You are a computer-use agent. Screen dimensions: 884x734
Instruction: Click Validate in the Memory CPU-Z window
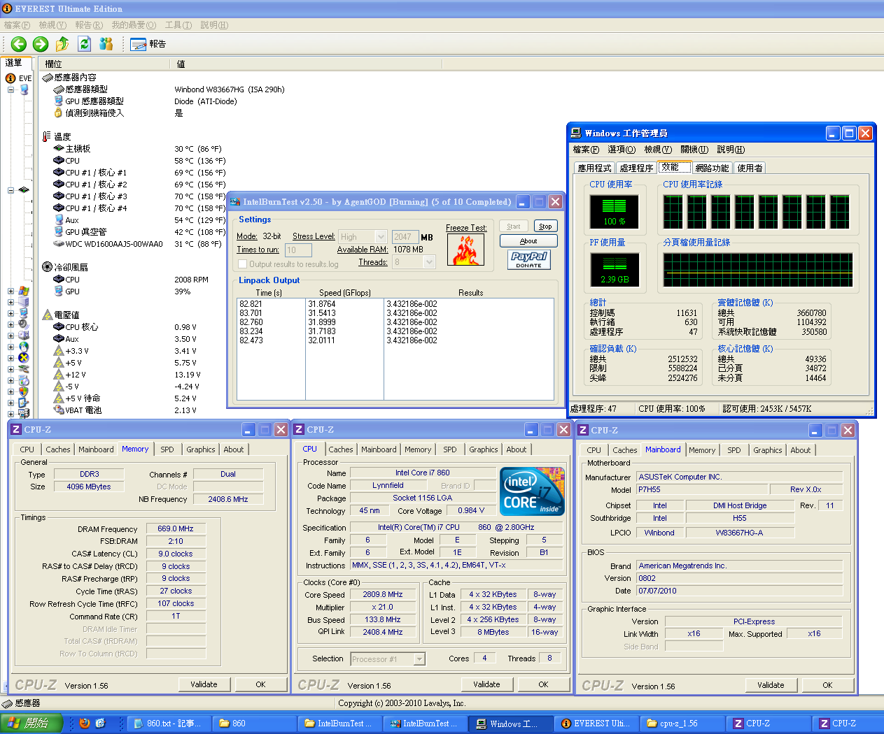click(204, 684)
